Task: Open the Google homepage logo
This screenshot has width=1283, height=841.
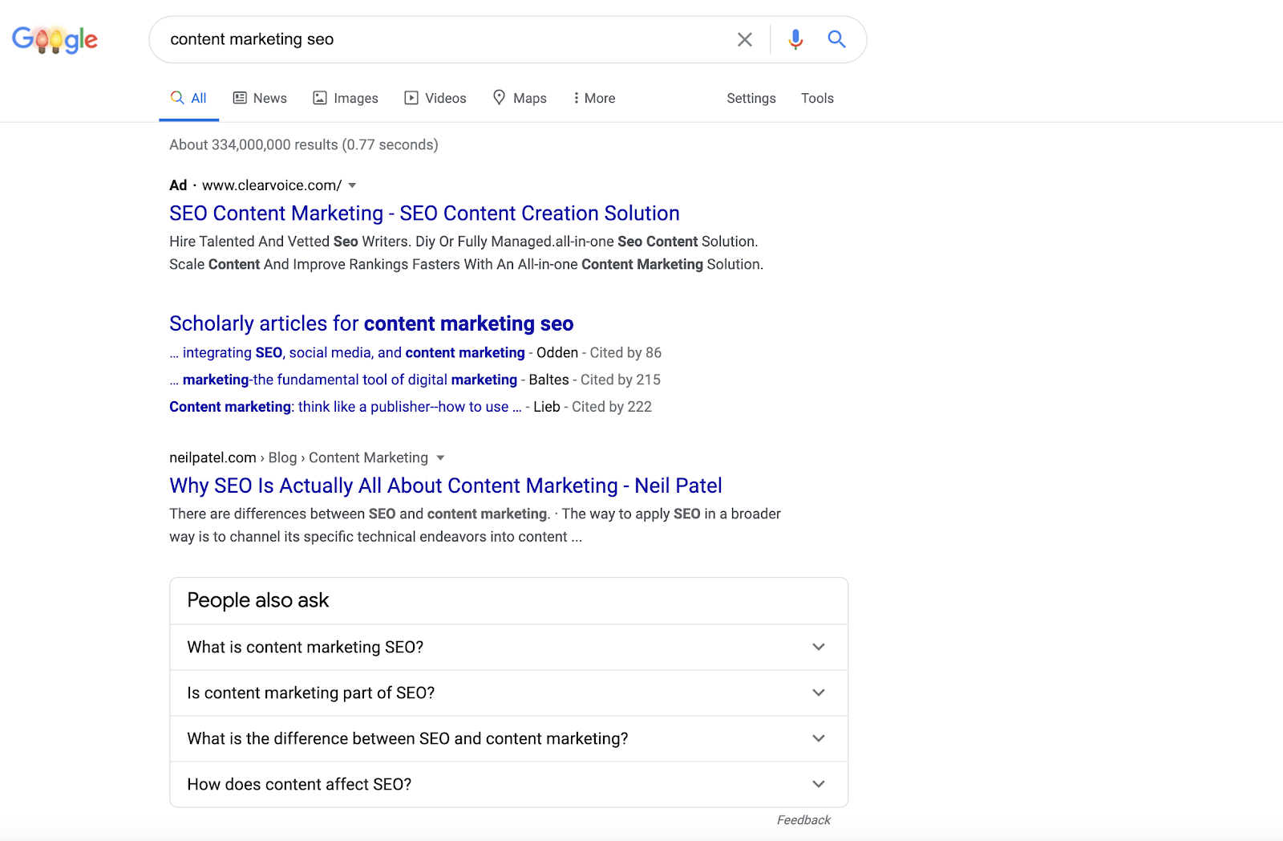Action: click(55, 39)
